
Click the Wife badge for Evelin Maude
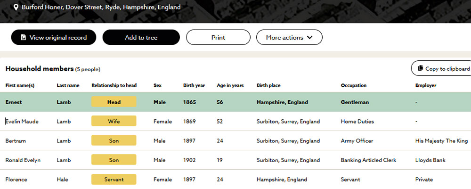coord(114,121)
